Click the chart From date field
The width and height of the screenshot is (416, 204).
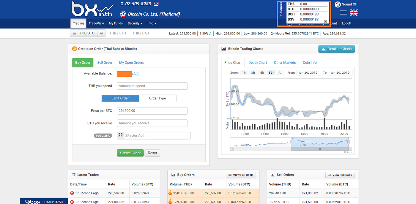(308, 72)
